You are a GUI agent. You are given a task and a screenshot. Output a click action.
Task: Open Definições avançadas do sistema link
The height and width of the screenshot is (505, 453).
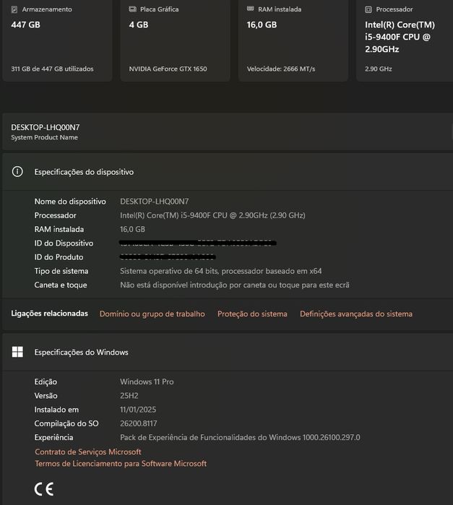coord(356,314)
